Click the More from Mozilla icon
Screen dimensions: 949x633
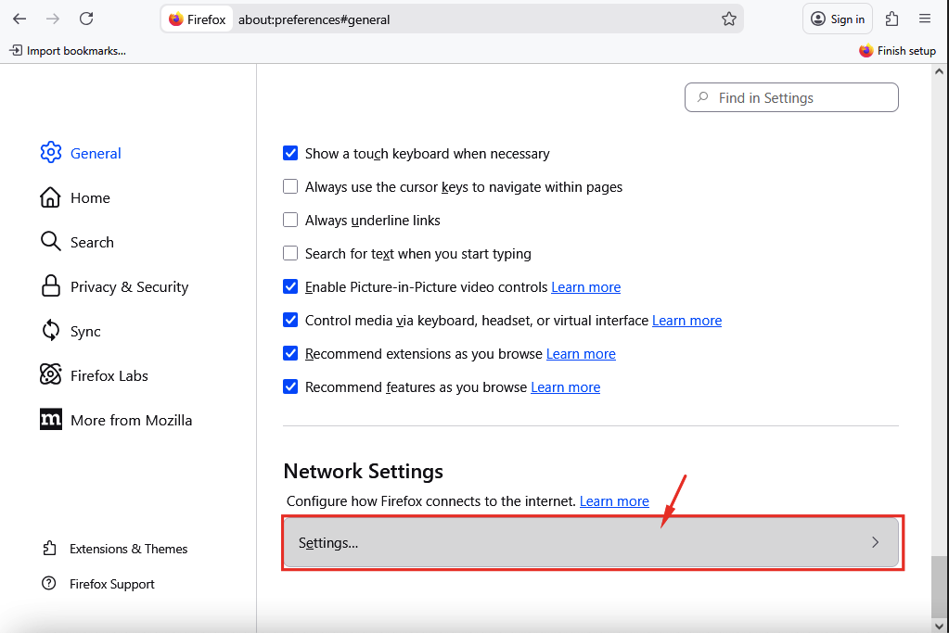[x=51, y=420]
